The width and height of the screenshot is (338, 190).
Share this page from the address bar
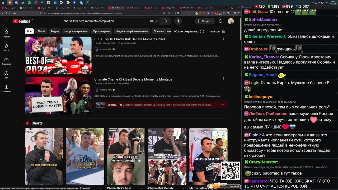click(x=173, y=13)
